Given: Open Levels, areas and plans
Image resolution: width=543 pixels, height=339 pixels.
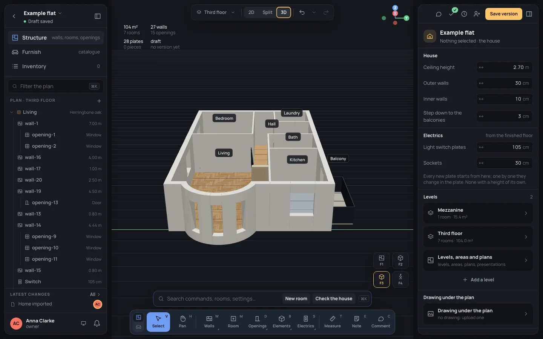Looking at the screenshot, I should [x=478, y=260].
